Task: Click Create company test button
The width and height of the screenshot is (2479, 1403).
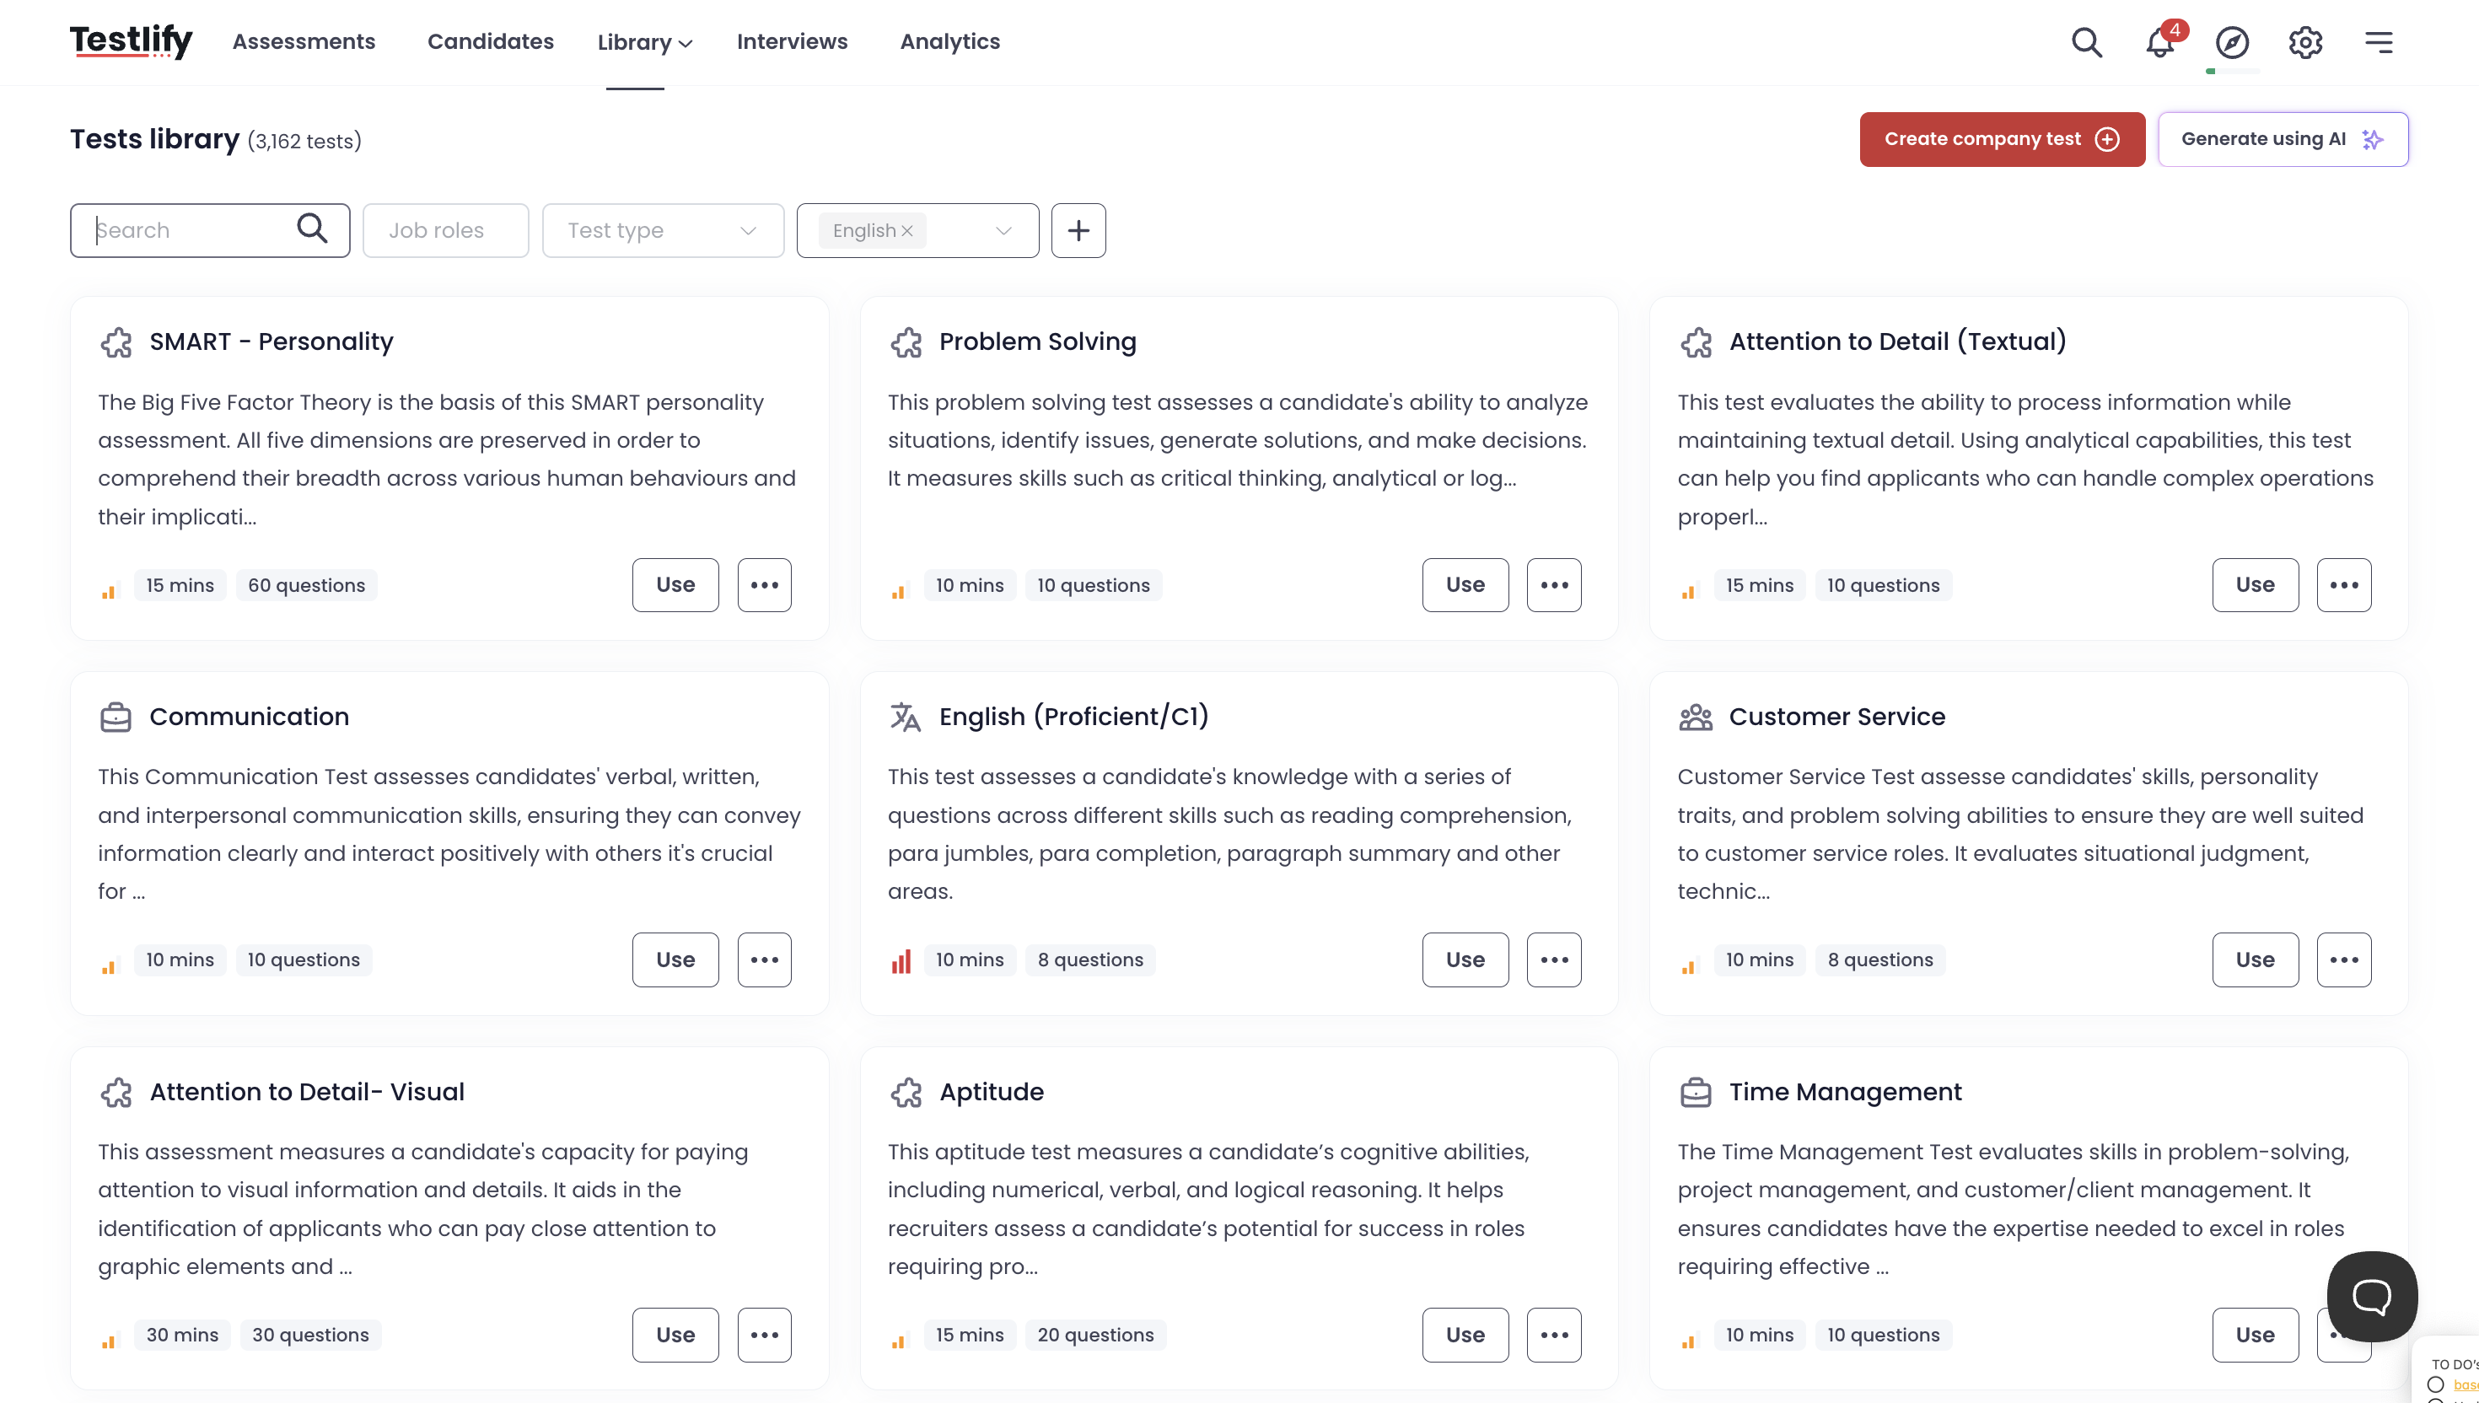Action: pyautogui.click(x=2001, y=140)
